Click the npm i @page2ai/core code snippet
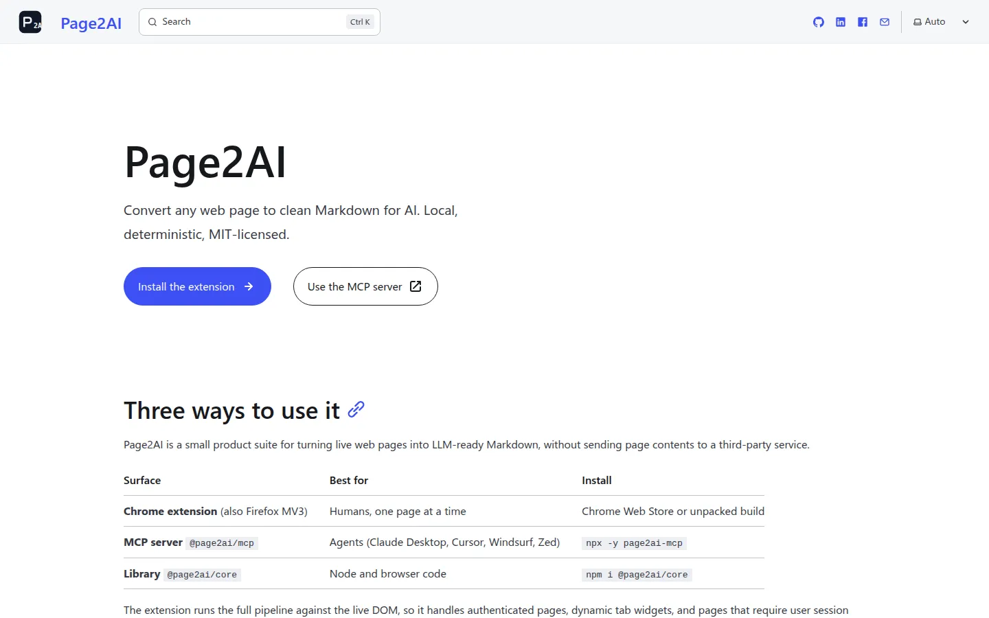989x618 pixels. click(637, 575)
